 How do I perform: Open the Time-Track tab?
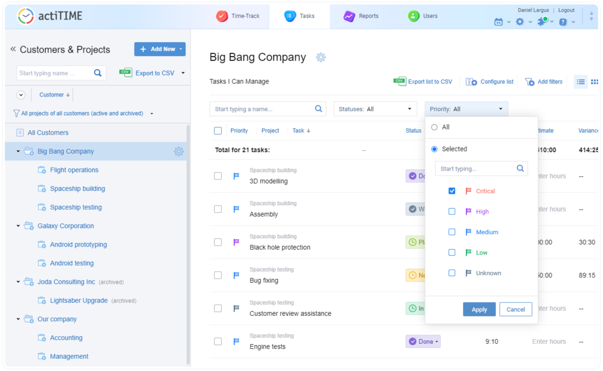coord(238,16)
